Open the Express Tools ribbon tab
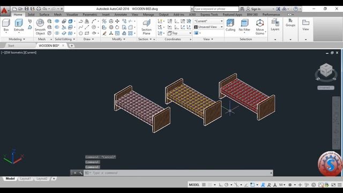 (x=209, y=14)
